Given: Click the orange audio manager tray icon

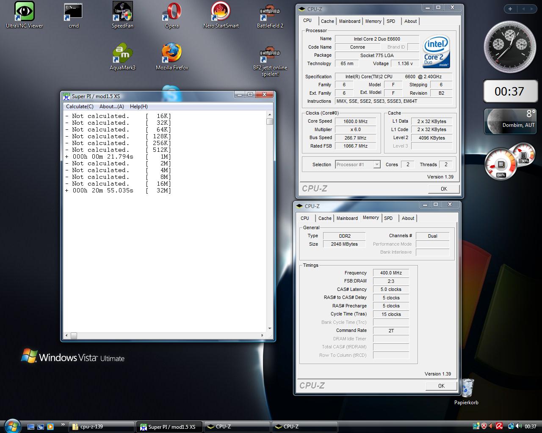Looking at the screenshot, I should coord(491,426).
